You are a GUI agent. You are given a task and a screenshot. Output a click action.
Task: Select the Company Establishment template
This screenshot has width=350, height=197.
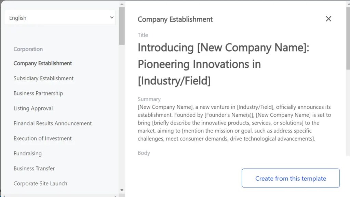pyautogui.click(x=42, y=63)
